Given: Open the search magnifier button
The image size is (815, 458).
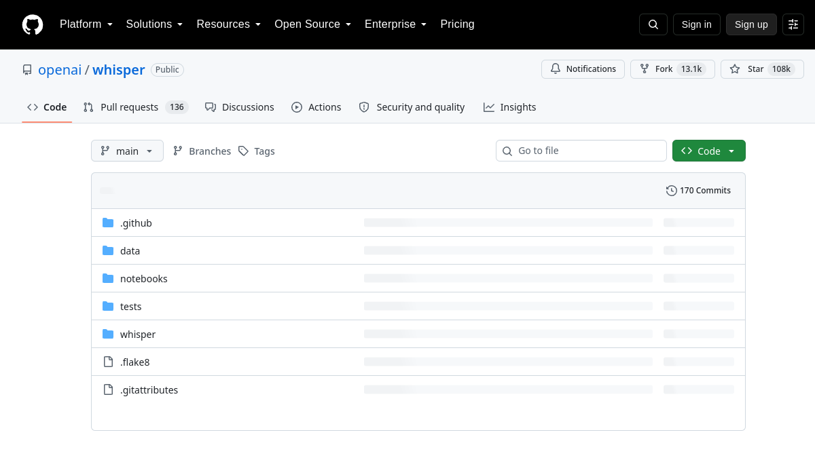Looking at the screenshot, I should 653,24.
